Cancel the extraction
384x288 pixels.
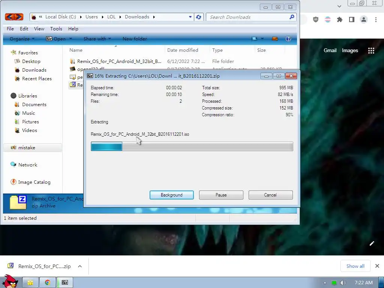271,195
